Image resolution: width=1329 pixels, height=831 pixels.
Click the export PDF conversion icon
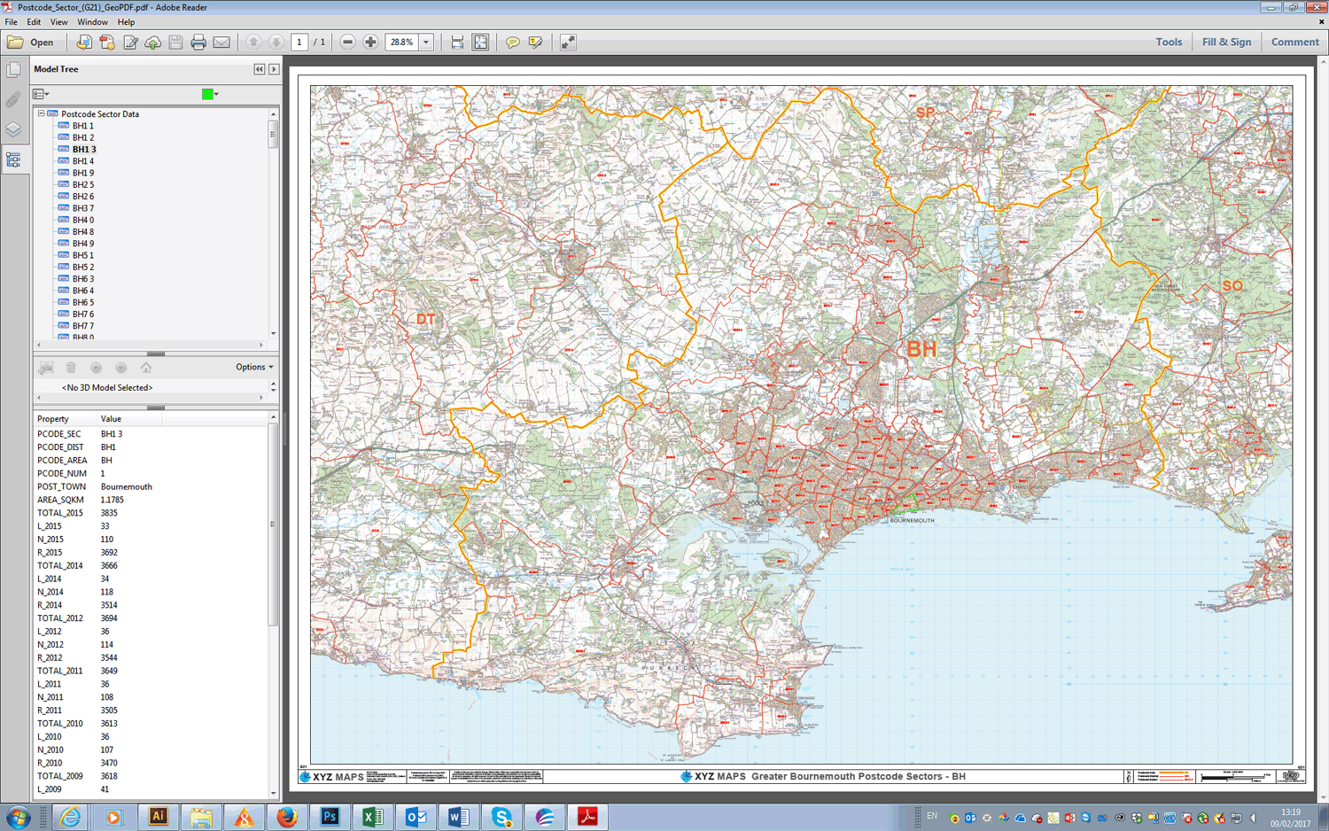tap(84, 42)
